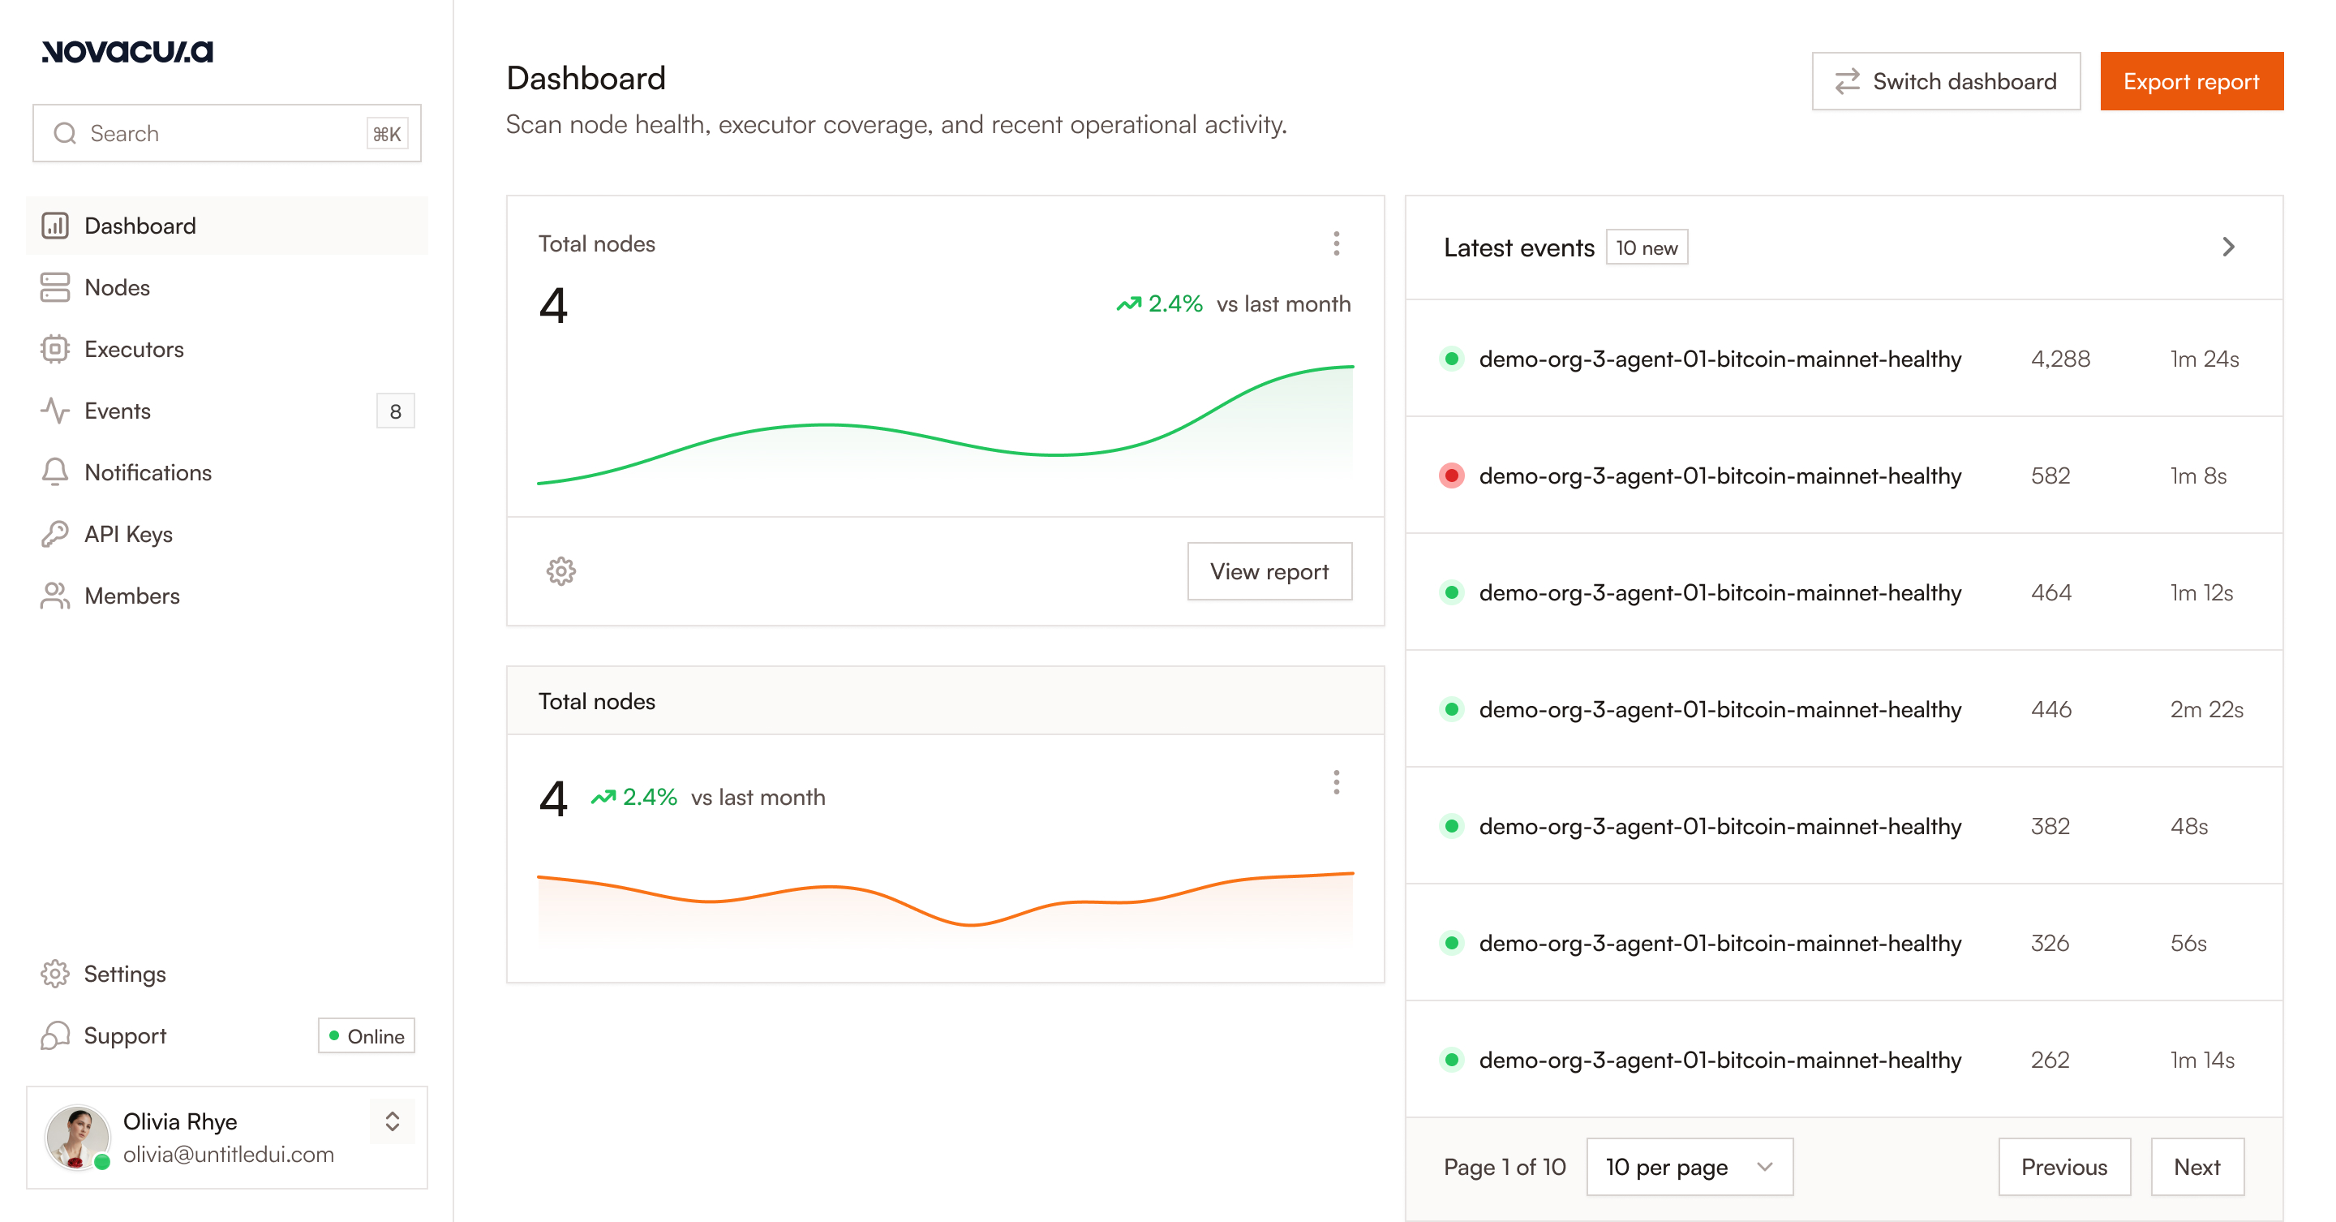Go to Members page

click(227, 596)
